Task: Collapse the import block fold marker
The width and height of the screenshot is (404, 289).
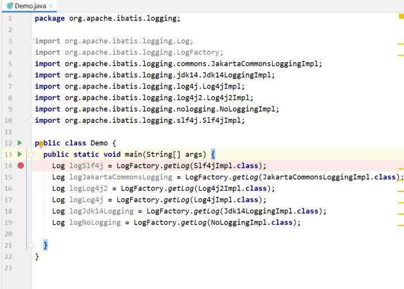Action: tap(31, 41)
